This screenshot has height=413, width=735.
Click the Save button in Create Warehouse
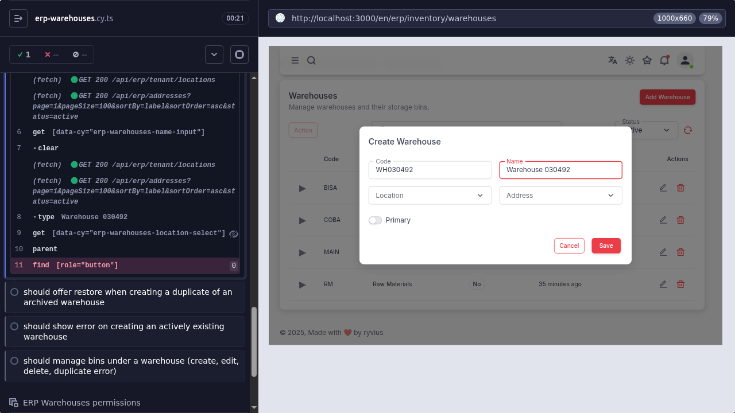pos(606,246)
